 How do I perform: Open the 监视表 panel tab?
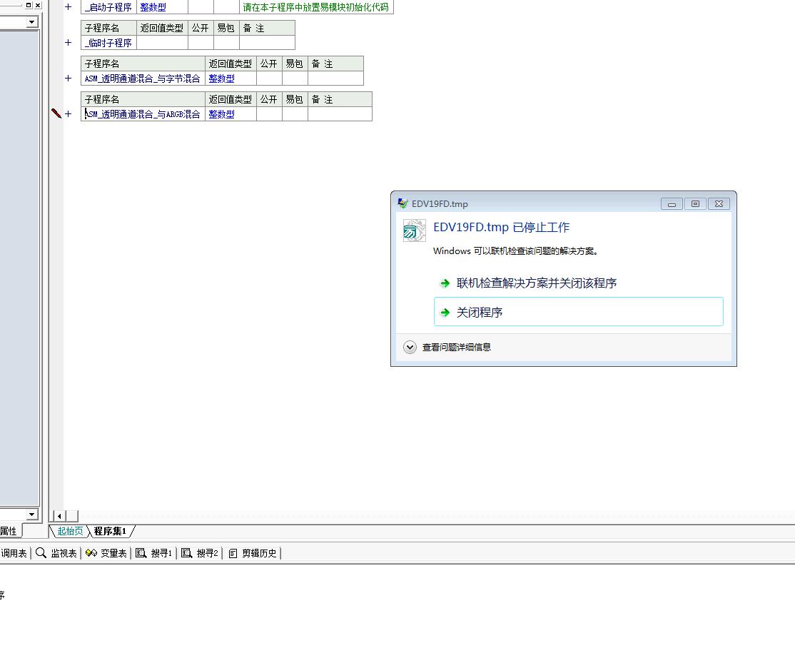tap(56, 553)
